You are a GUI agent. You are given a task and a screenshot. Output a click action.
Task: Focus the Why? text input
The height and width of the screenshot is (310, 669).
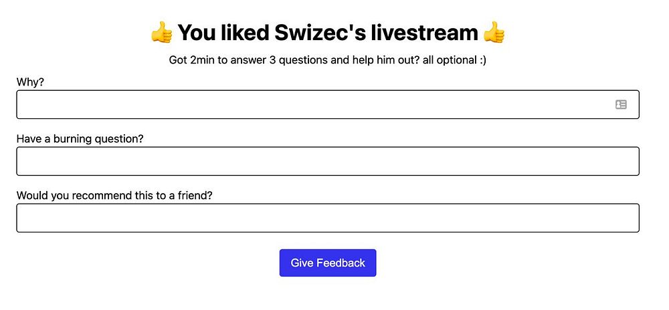point(314,104)
